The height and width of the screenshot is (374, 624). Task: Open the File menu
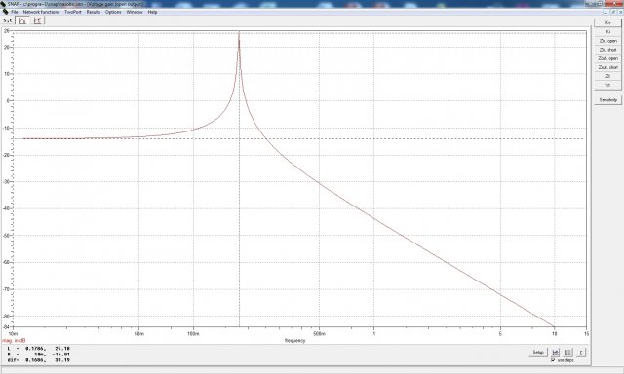click(x=15, y=12)
